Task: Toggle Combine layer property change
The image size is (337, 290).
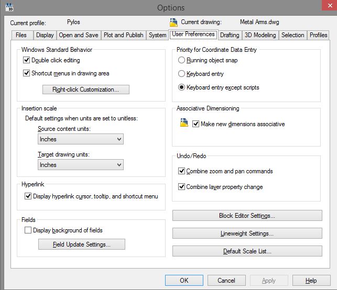Action: click(x=182, y=186)
